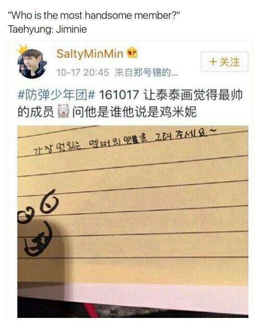
Task: Click the crown icon on the avatar
Action: click(23, 49)
